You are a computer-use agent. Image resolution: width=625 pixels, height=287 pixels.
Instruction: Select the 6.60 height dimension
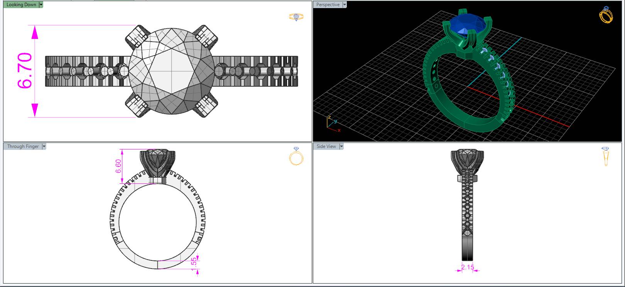coord(118,166)
